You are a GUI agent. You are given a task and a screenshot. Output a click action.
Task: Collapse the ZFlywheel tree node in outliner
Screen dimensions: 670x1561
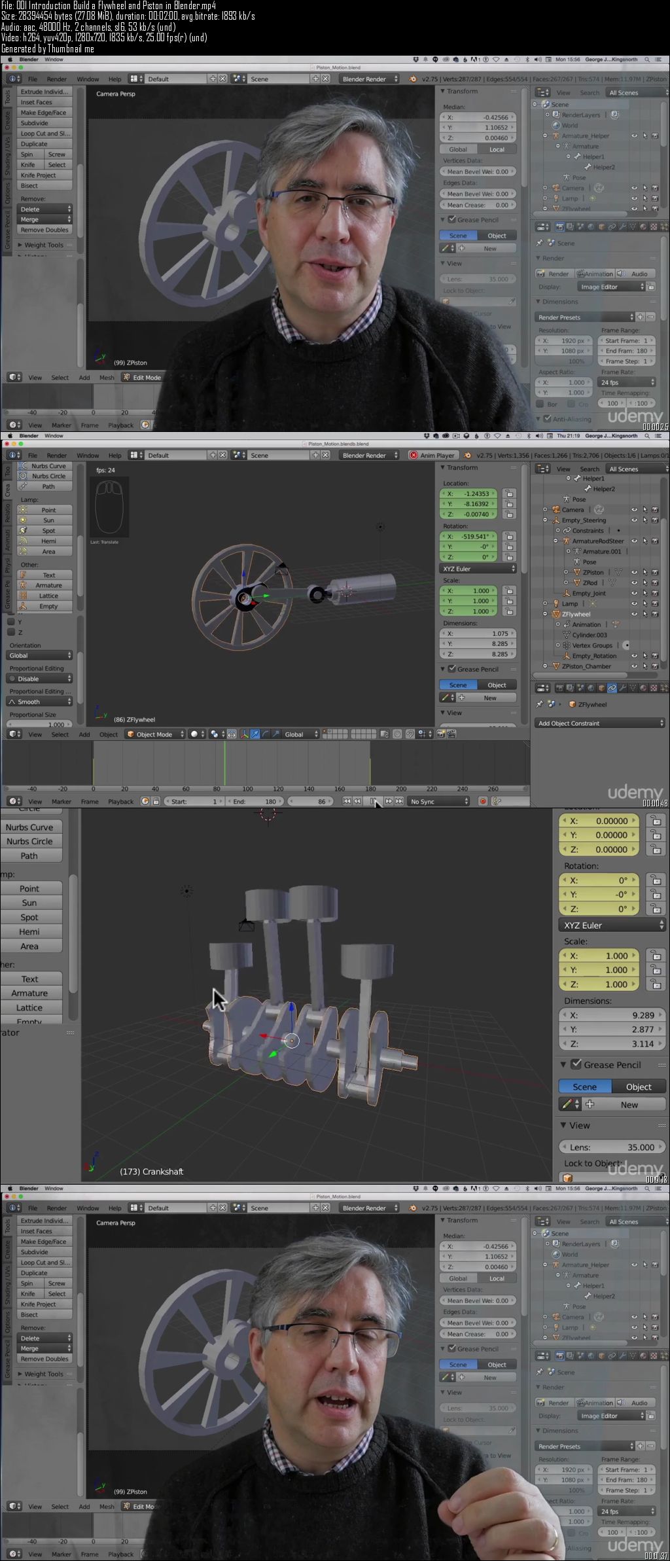(x=546, y=614)
